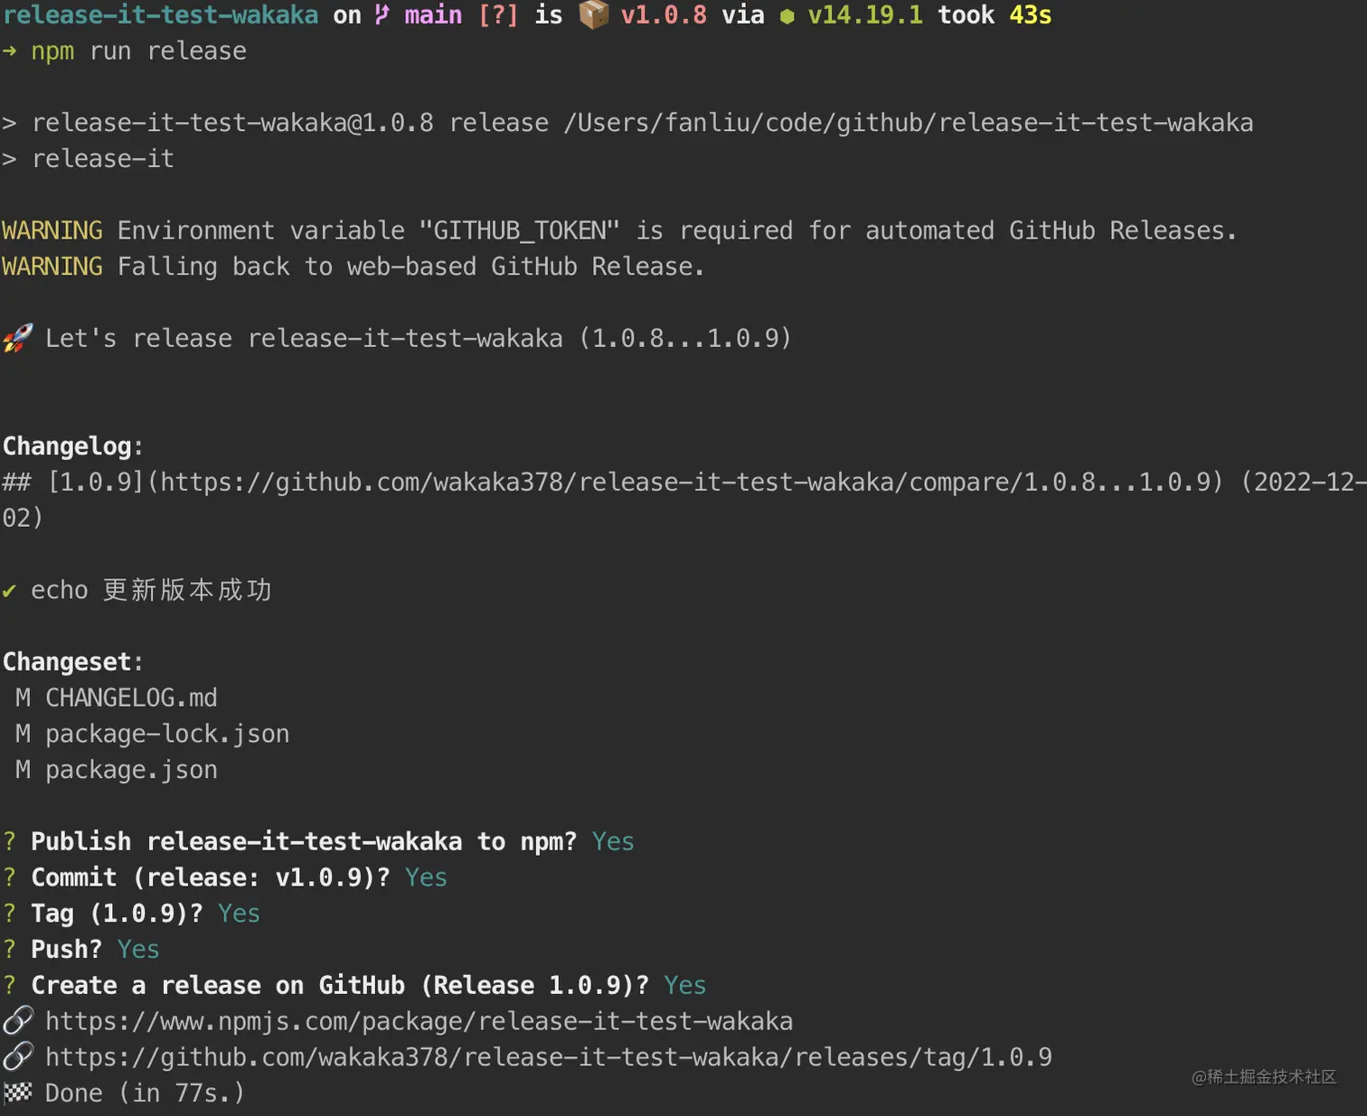Click the 'Create a release on GitHub' prompt
1367x1116 pixels.
(x=340, y=985)
